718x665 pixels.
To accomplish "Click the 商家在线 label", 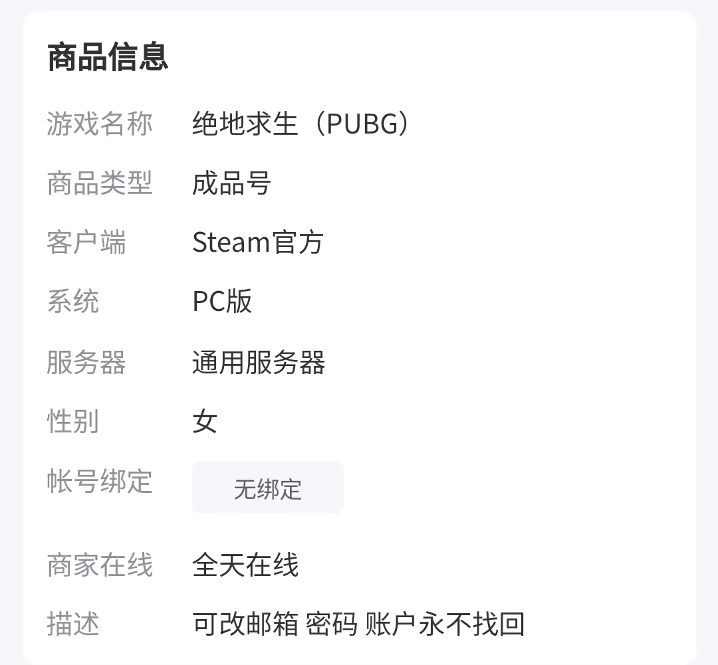I will pyautogui.click(x=100, y=565).
